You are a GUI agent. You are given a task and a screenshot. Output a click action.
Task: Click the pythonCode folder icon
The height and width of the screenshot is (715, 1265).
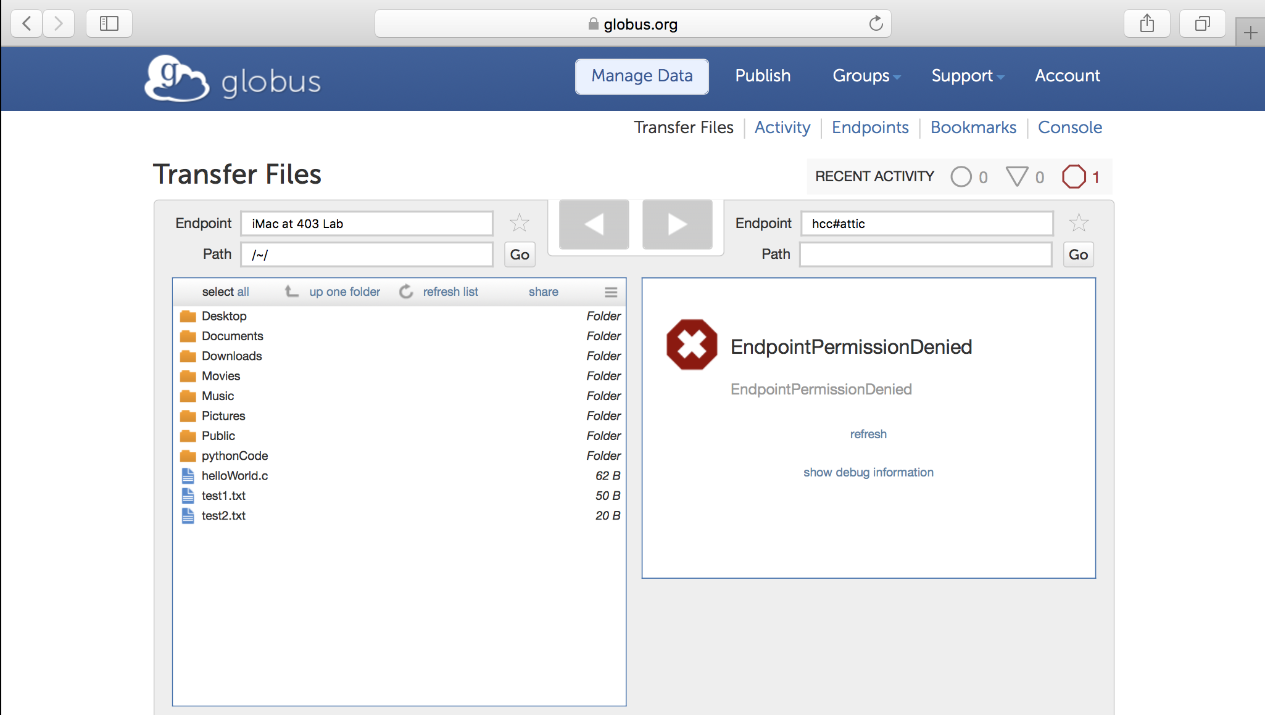point(188,456)
